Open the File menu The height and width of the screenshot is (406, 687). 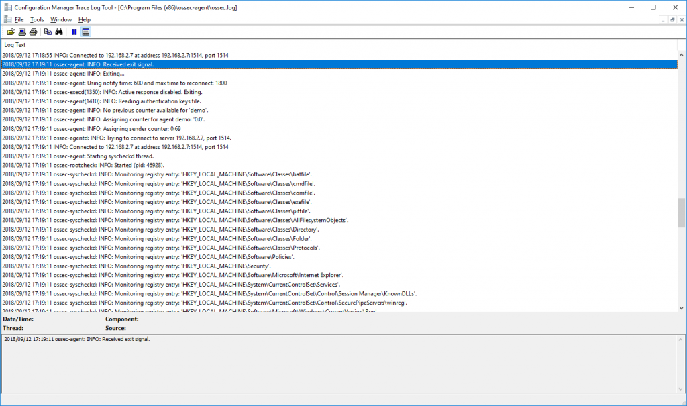click(19, 19)
